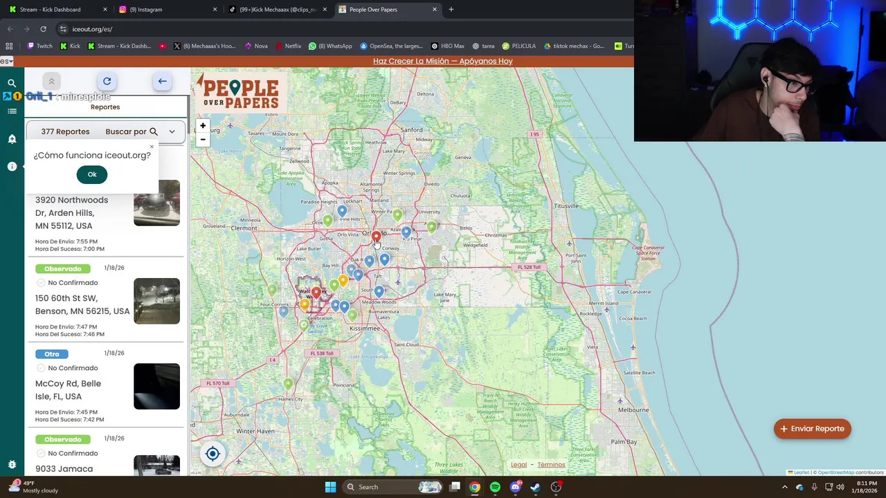Image resolution: width=886 pixels, height=498 pixels.
Task: Open the language selector es dropdown
Action: (7, 61)
